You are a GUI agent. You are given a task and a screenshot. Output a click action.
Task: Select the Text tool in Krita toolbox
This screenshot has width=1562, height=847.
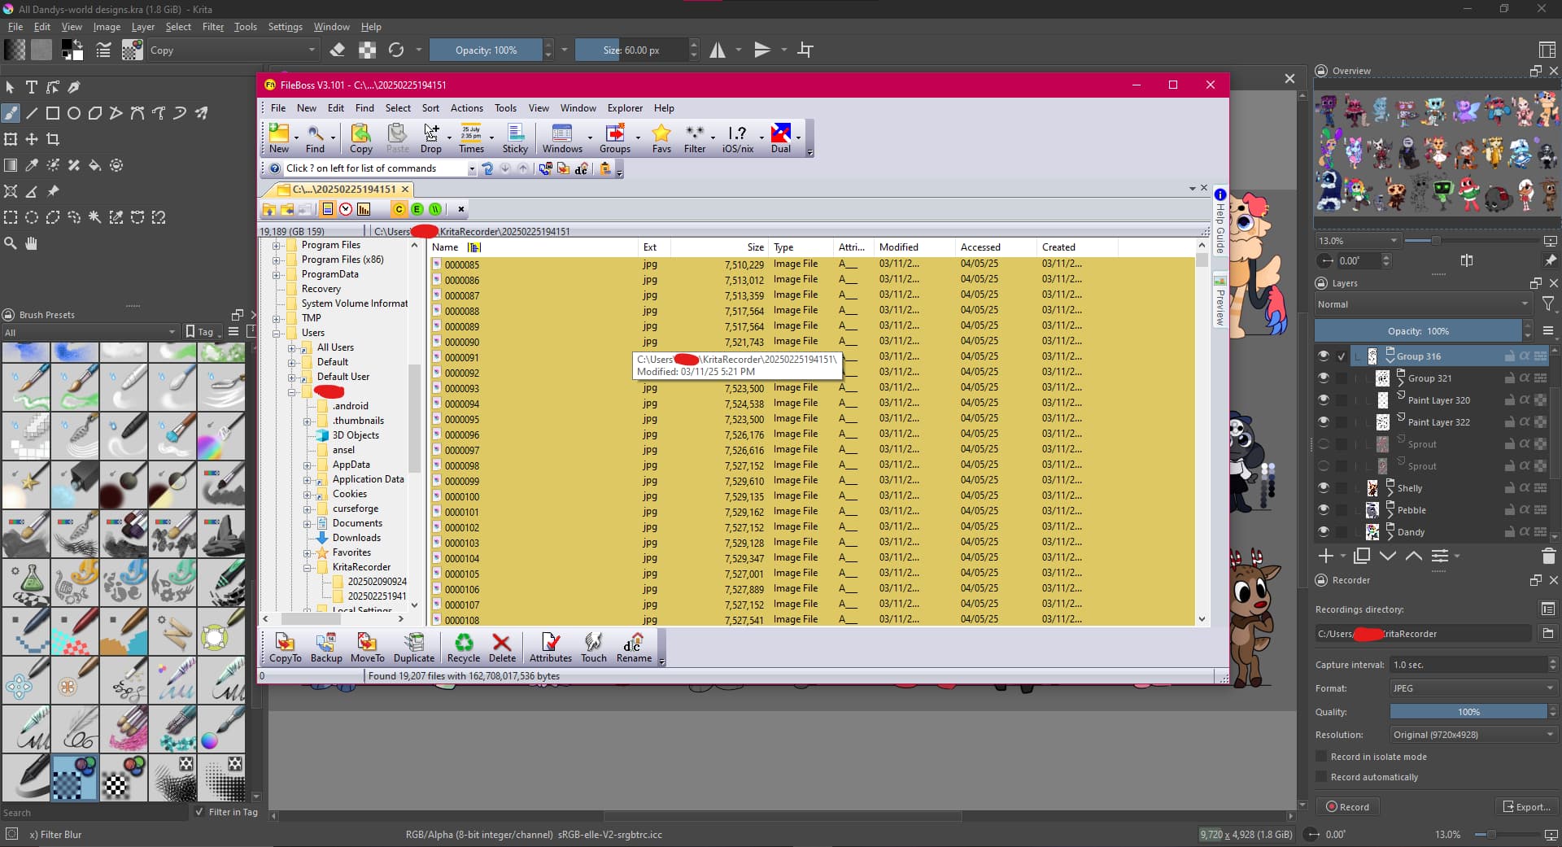click(x=32, y=87)
